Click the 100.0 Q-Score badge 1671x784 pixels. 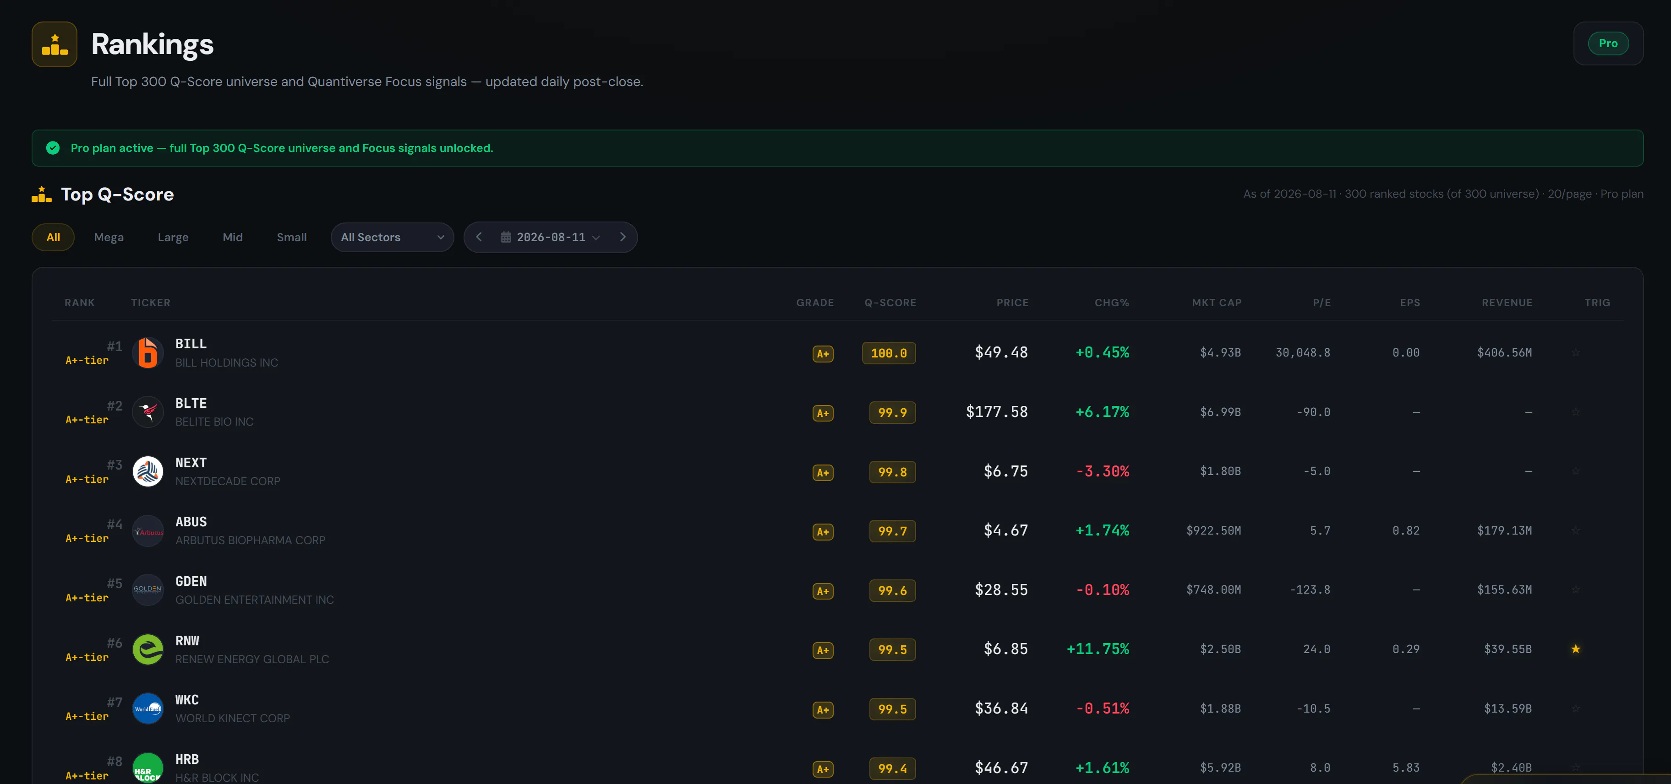pyautogui.click(x=889, y=353)
